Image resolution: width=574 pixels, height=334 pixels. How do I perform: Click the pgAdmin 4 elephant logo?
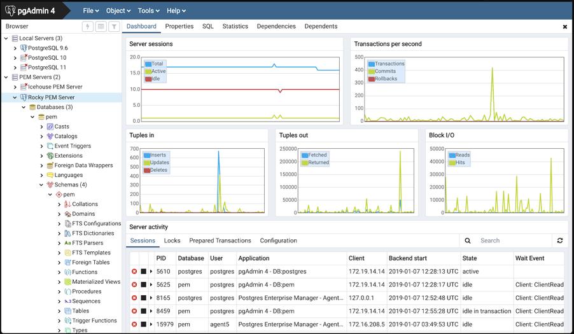coord(10,11)
